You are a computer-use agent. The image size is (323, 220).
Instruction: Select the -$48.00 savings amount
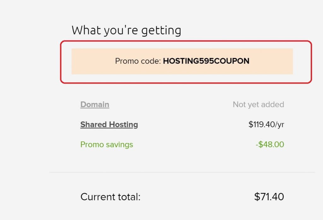click(x=270, y=145)
